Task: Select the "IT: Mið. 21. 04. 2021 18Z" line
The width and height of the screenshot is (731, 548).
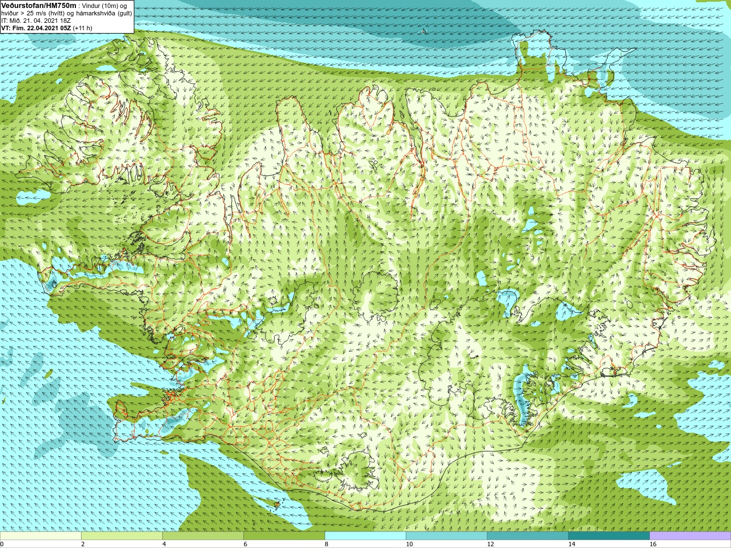Action: point(36,21)
